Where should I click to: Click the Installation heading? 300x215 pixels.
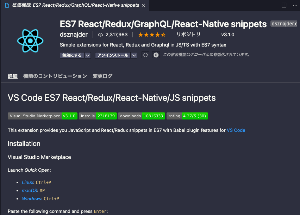24,143
